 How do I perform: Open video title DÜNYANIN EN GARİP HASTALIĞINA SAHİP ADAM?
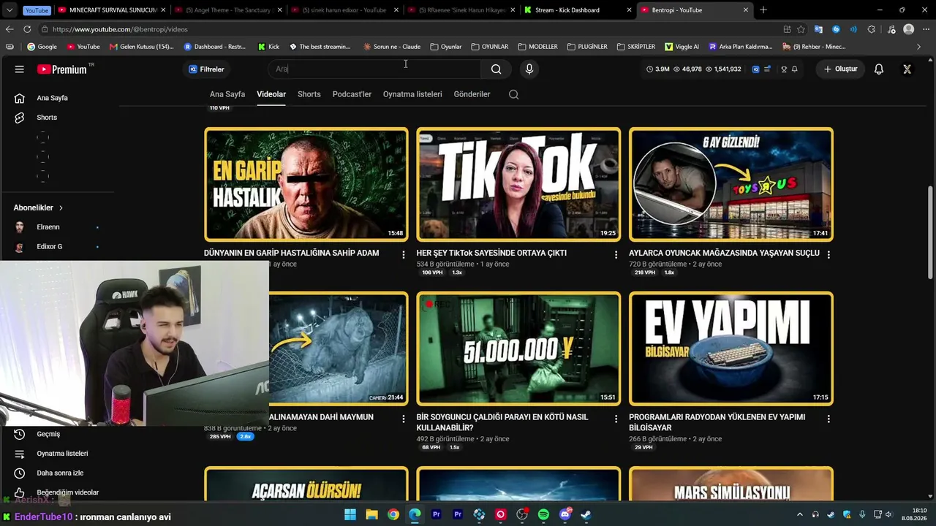(x=291, y=253)
